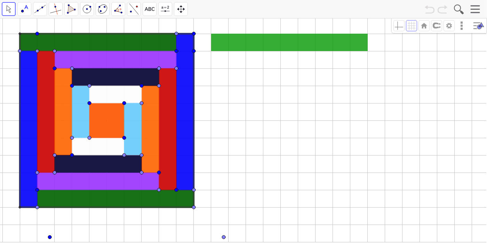Open the three-dot more options menu
The width and height of the screenshot is (487, 243).
(x=462, y=26)
